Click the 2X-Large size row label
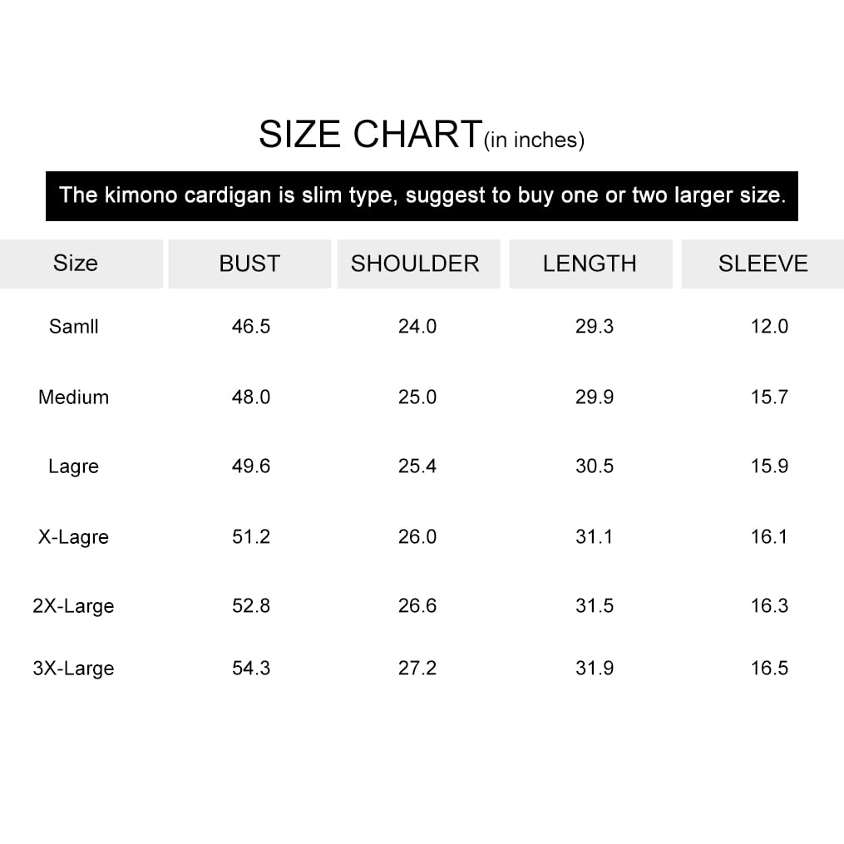 point(74,606)
